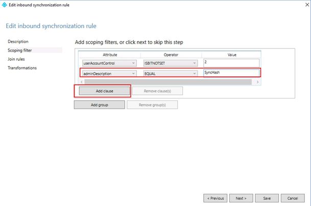The image size is (311, 206).
Task: Click the Remove group(s) button
Action: [152, 105]
